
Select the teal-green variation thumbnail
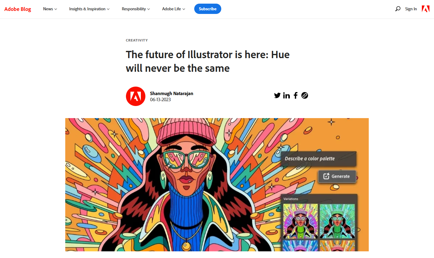[337, 221]
